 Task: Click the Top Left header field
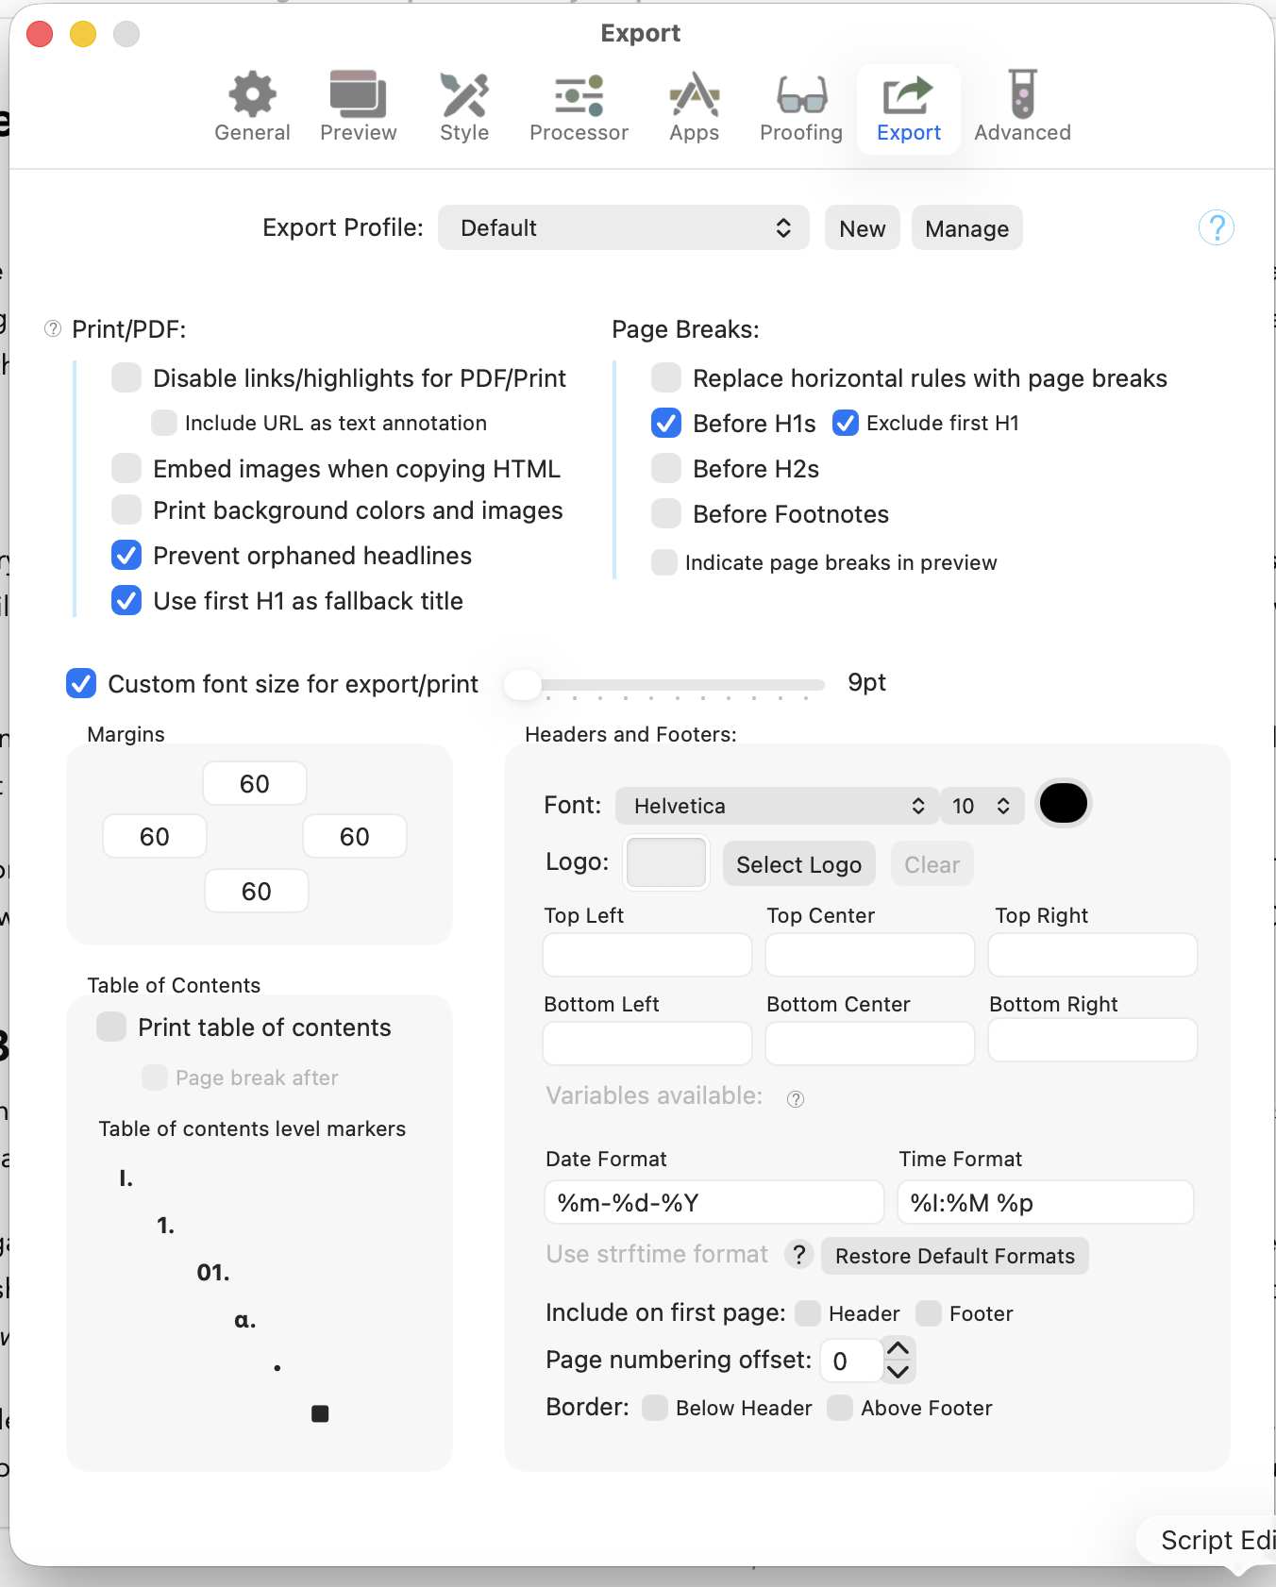pos(647,955)
